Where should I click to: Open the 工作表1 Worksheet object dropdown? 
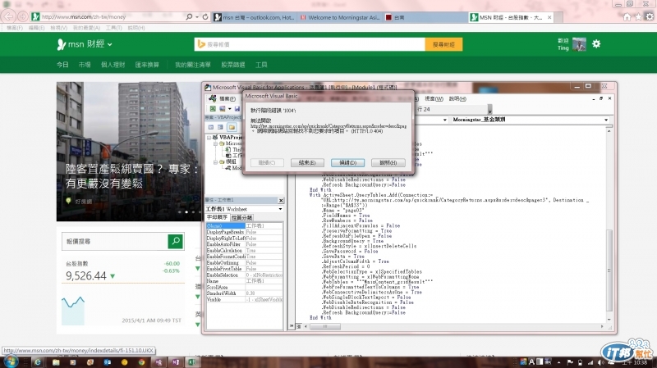point(280,209)
